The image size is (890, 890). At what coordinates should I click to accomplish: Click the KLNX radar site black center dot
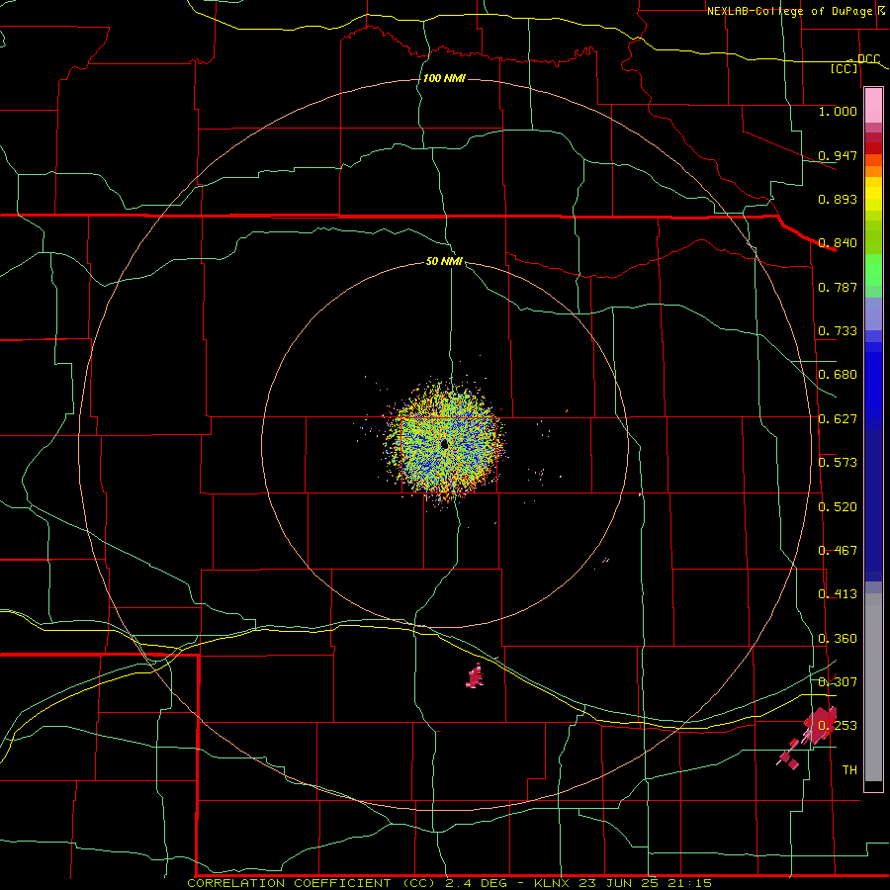pos(444,444)
